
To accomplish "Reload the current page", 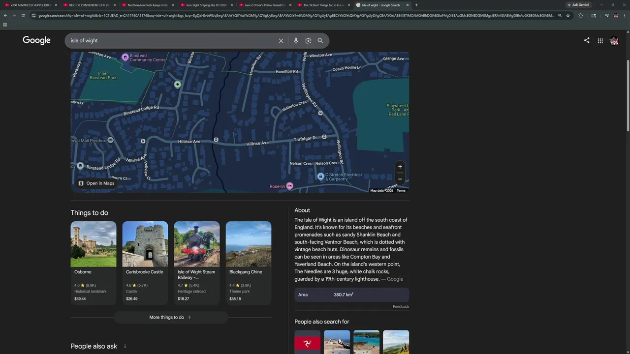I will click(x=23, y=15).
